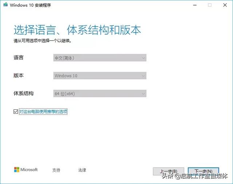Open the 法律 link
Screen dimensions: 233x184
coord(82,170)
